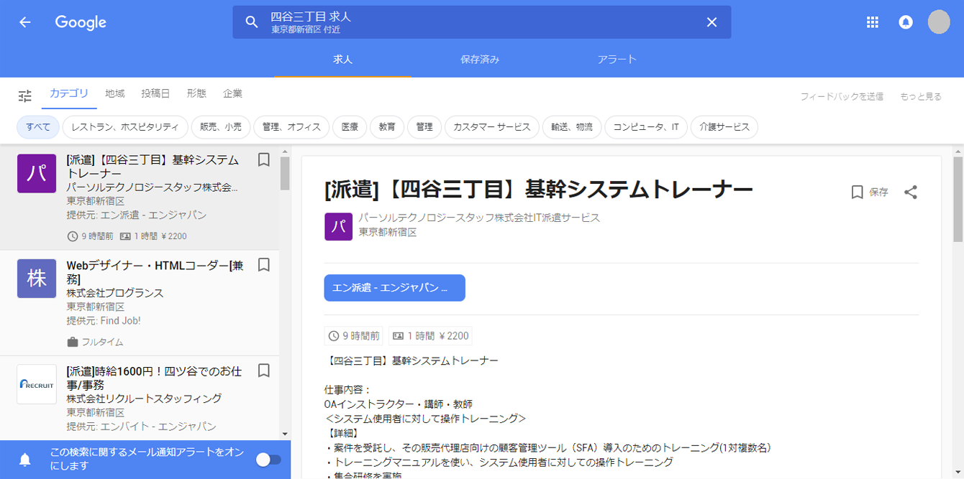Click もっと見る link
This screenshot has width=964, height=479.
click(x=921, y=96)
